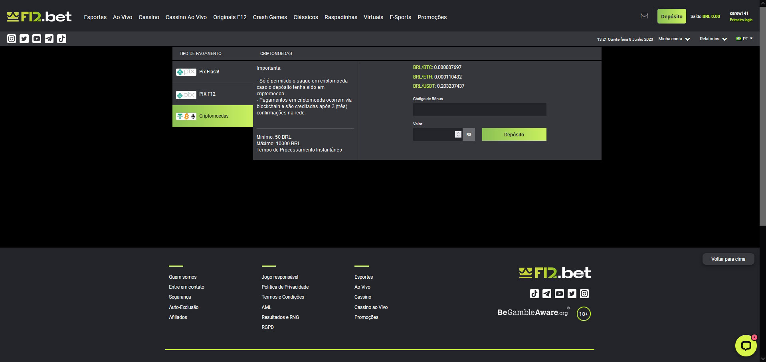This screenshot has width=766, height=362.
Task: Open footer TikTok icon
Action: click(x=534, y=294)
